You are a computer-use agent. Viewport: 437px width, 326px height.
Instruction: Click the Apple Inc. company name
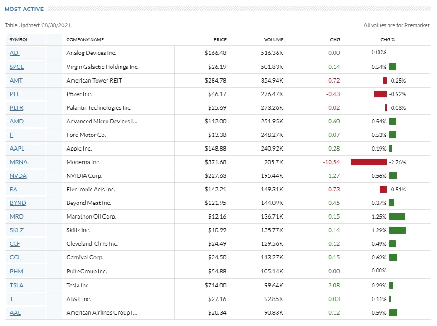click(79, 149)
